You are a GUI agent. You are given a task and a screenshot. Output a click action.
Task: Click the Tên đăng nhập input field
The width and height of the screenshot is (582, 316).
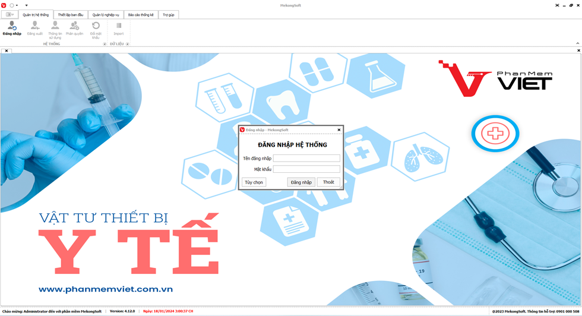[306, 158]
